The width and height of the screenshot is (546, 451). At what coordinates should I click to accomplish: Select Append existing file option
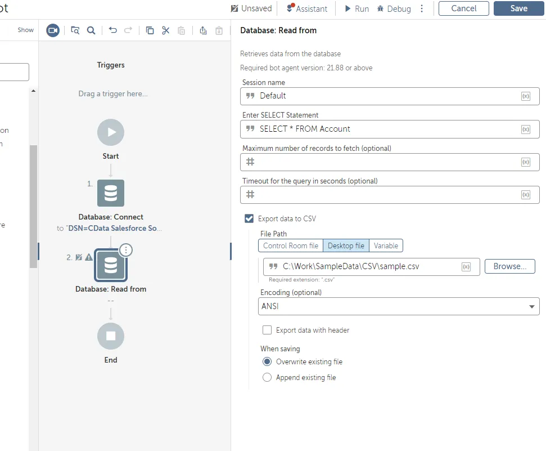click(x=267, y=377)
